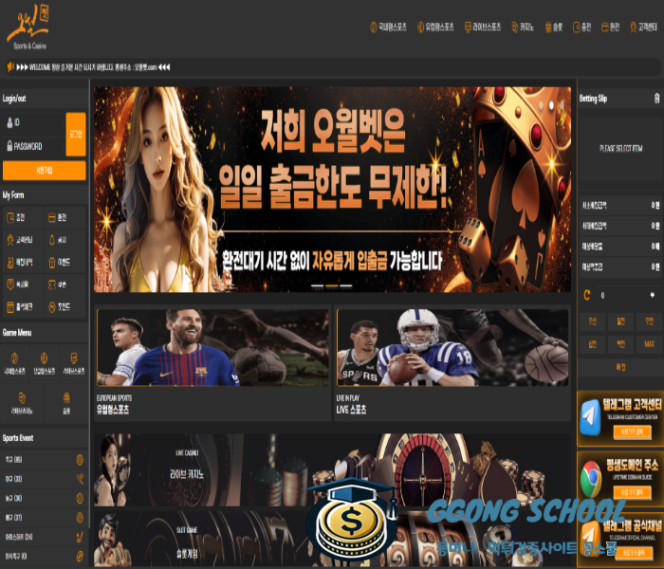Open the European Sports thumbnail with soccer players
The image size is (664, 569).
(212, 347)
